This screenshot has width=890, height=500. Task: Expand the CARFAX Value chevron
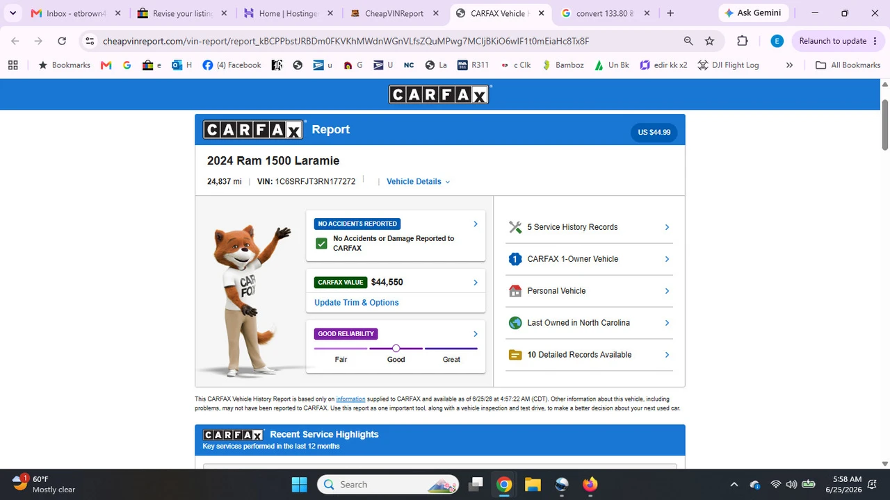[476, 282]
